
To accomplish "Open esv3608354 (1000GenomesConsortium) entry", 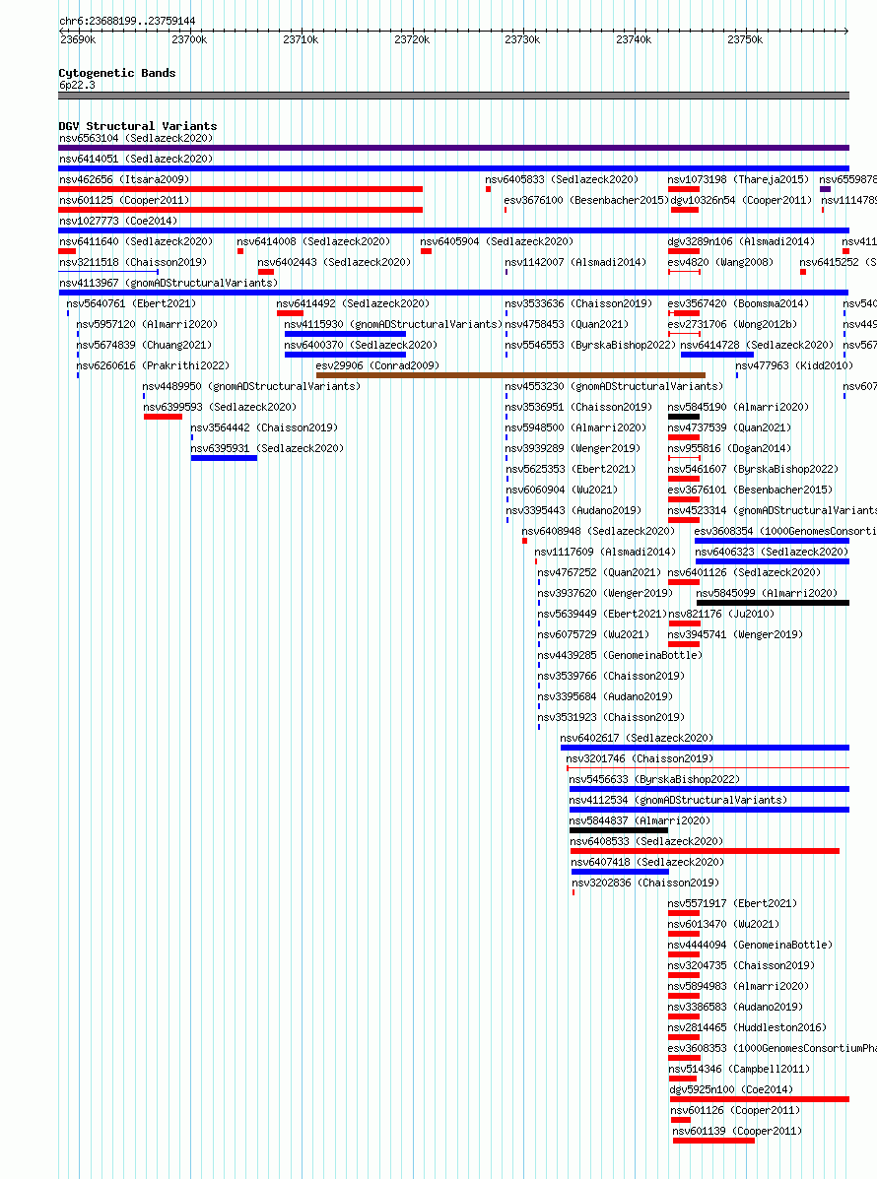I will tap(785, 531).
